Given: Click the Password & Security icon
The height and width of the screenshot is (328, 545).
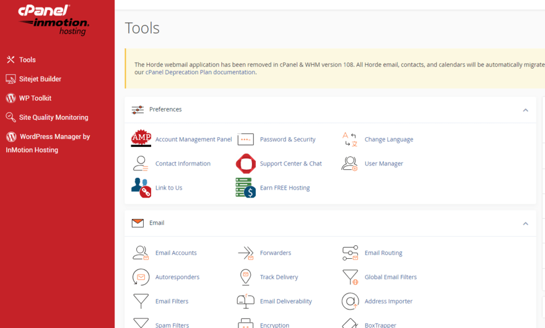Looking at the screenshot, I should tap(246, 140).
